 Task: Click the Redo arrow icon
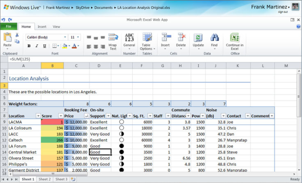tap(10, 20)
